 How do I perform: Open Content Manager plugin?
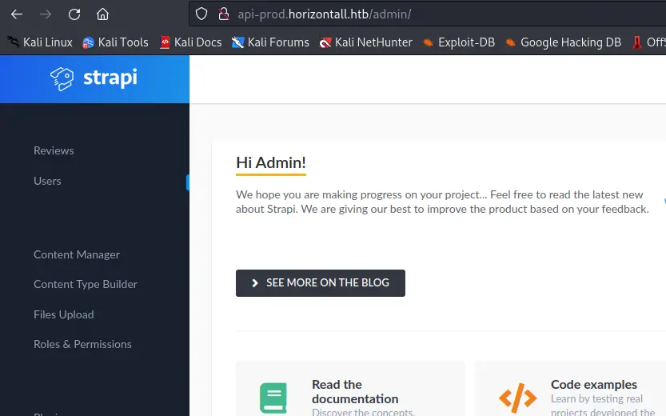(77, 254)
